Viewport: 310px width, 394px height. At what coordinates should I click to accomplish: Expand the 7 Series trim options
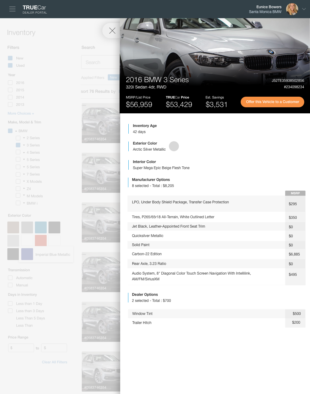pos(23,174)
